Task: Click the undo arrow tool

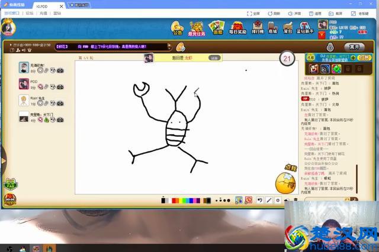Action: point(259,201)
